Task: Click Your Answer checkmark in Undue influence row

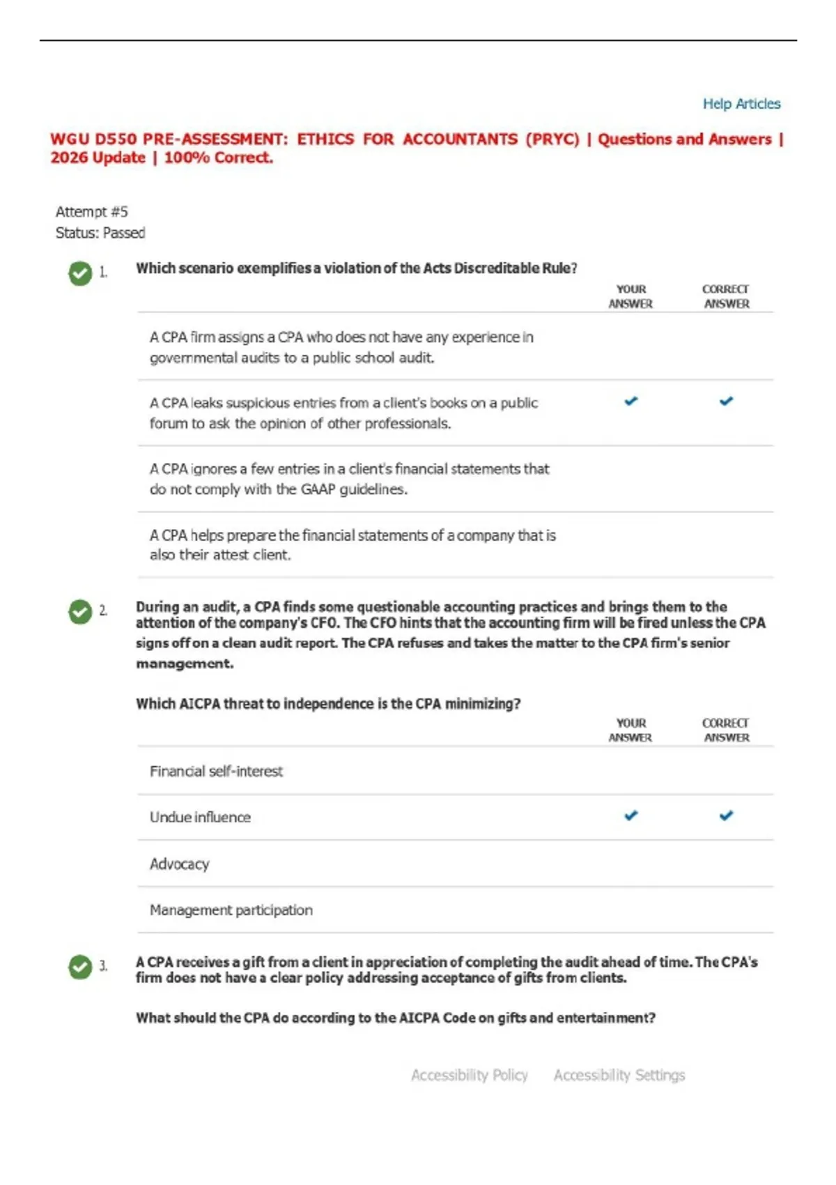Action: 631,815
